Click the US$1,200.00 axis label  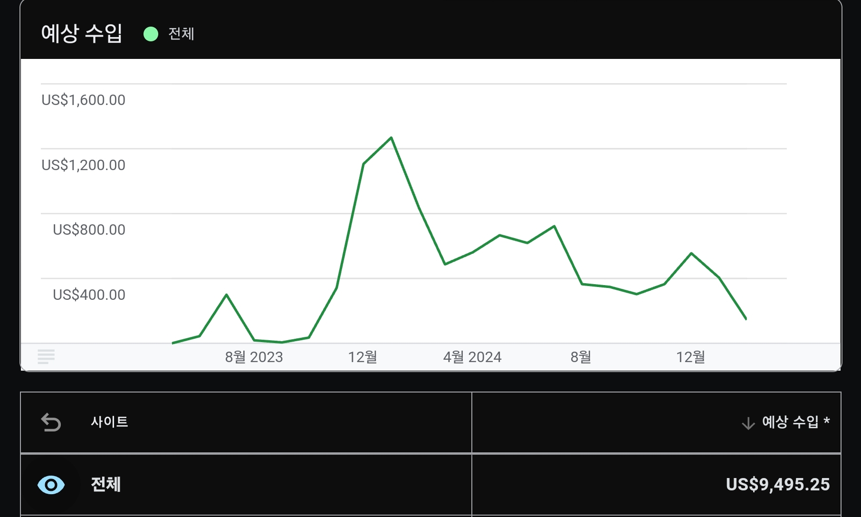[x=83, y=165]
